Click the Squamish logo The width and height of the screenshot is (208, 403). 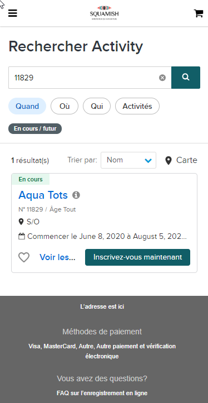[104, 13]
